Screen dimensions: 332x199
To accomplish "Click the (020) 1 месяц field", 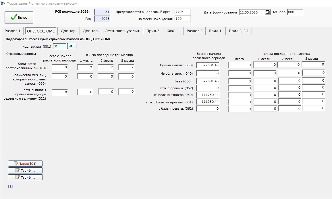I will (x=85, y=76).
